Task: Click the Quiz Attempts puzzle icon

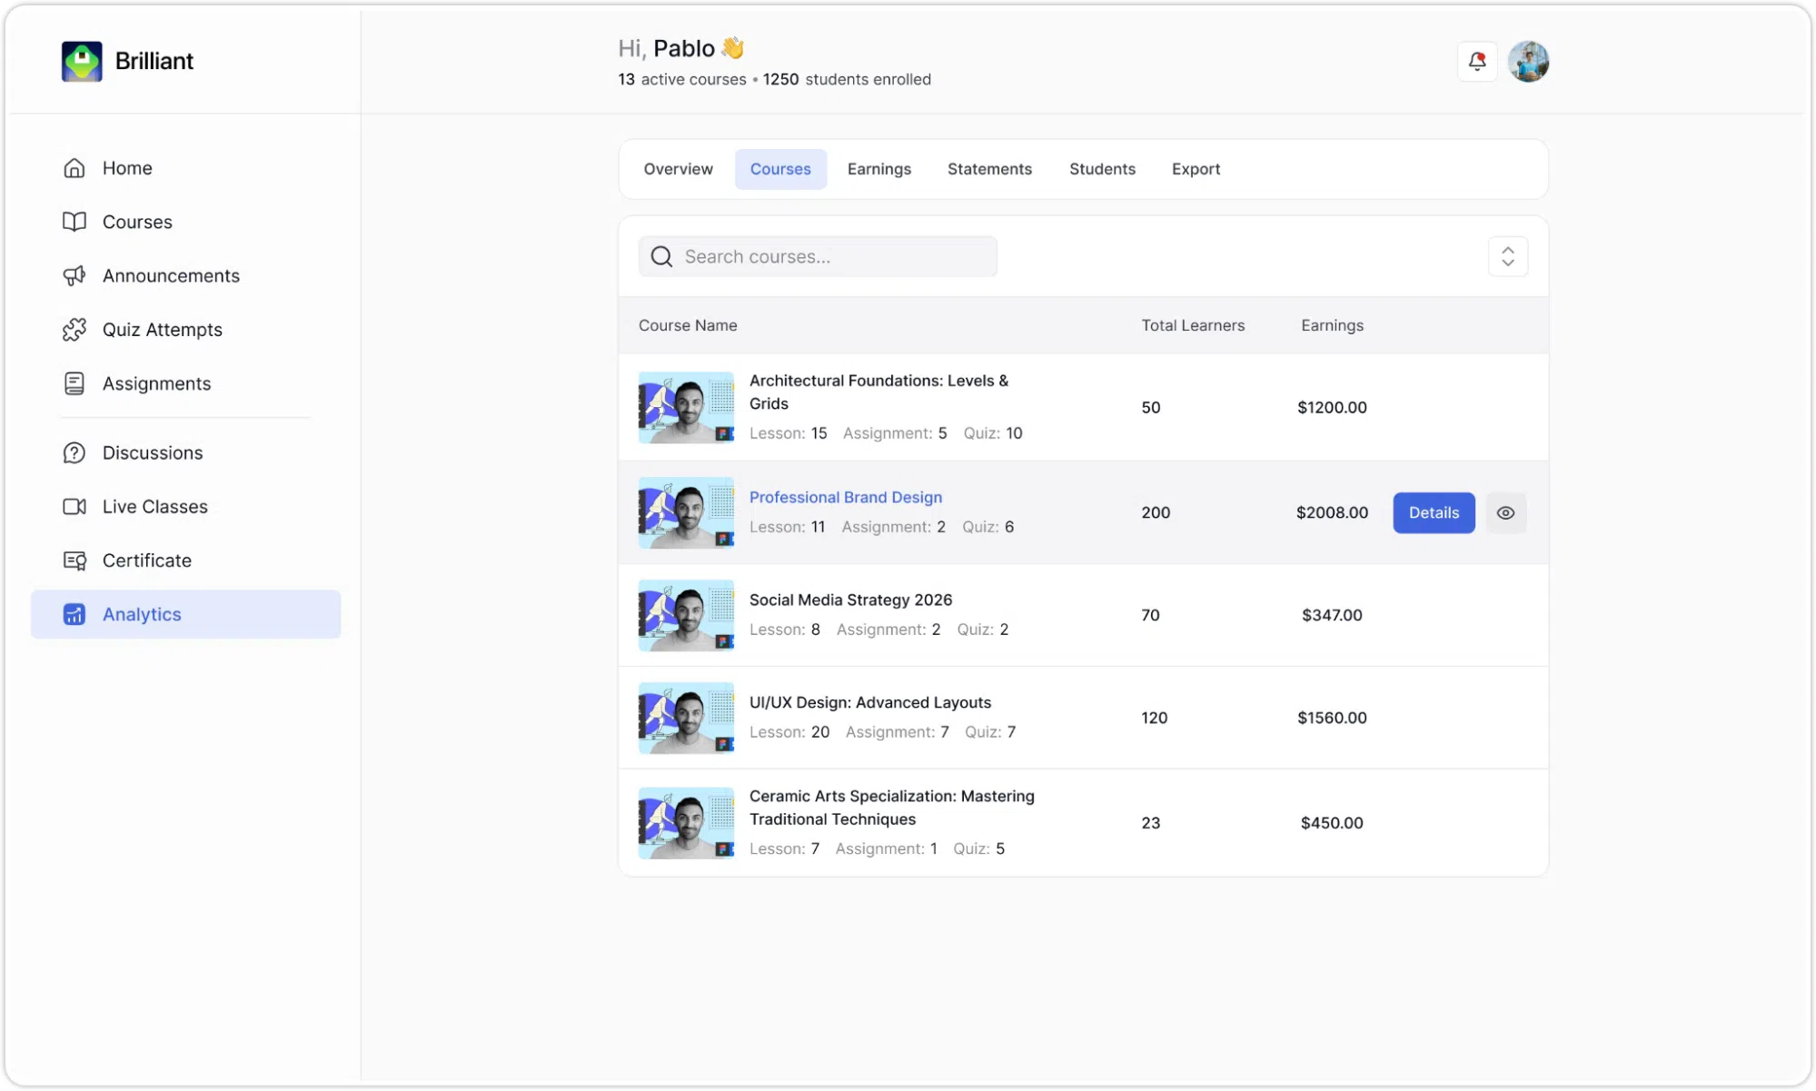Action: click(74, 330)
